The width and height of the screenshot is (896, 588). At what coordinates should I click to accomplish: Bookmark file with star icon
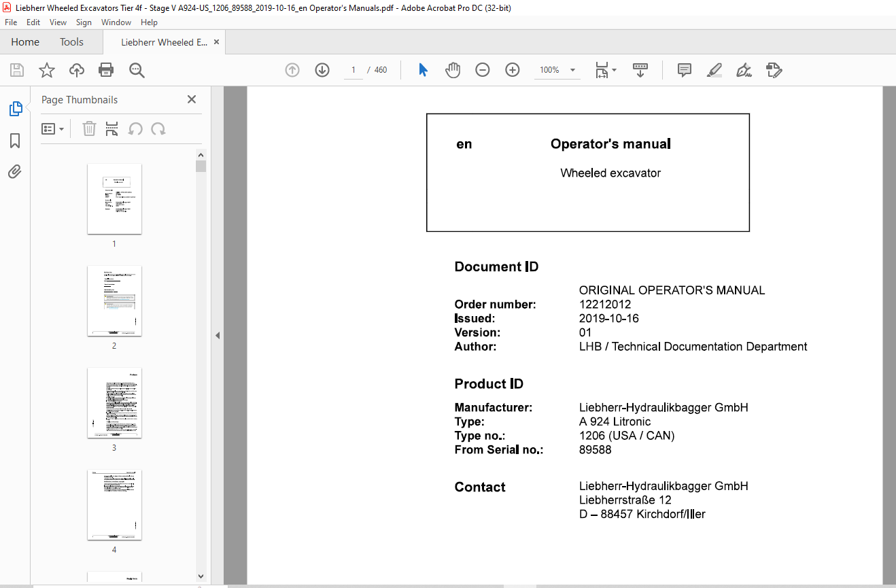coord(46,70)
